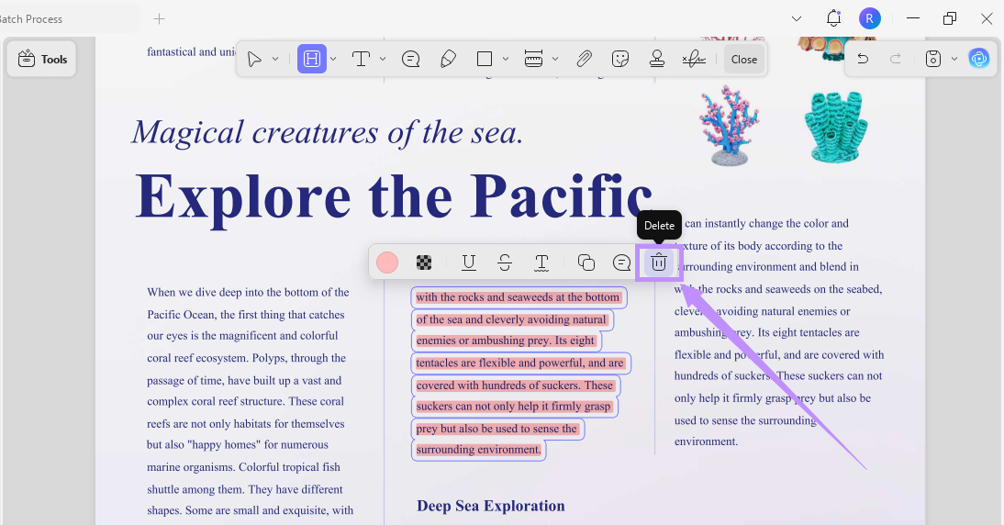Image resolution: width=1004 pixels, height=525 pixels.
Task: Open the Tools panel
Action: click(42, 60)
